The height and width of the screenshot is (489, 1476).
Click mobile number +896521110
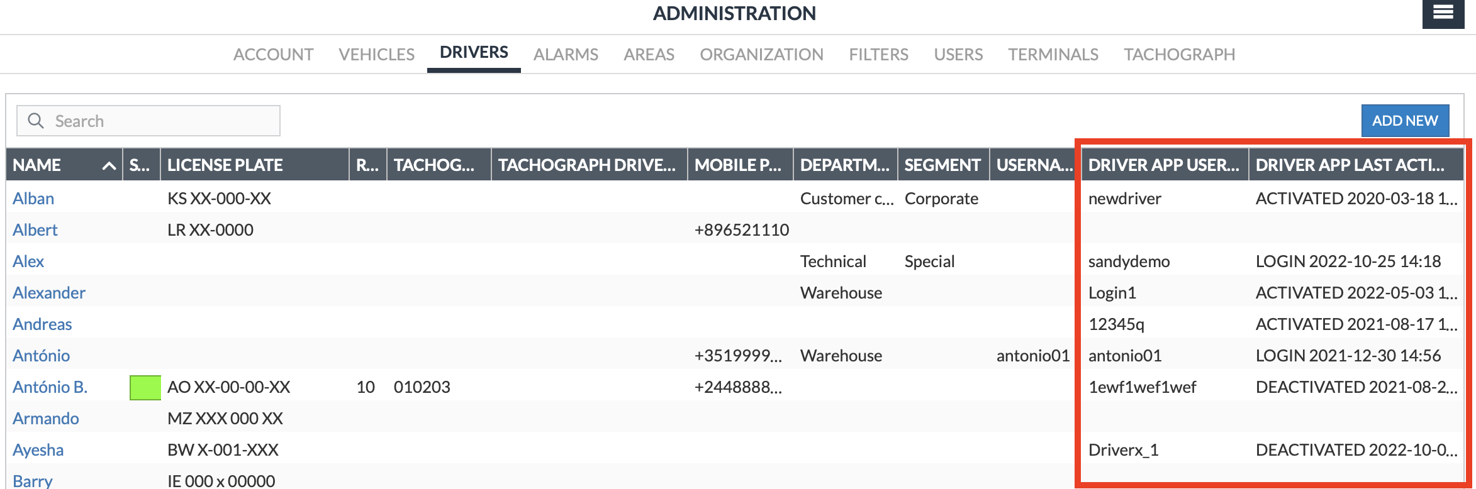[741, 230]
